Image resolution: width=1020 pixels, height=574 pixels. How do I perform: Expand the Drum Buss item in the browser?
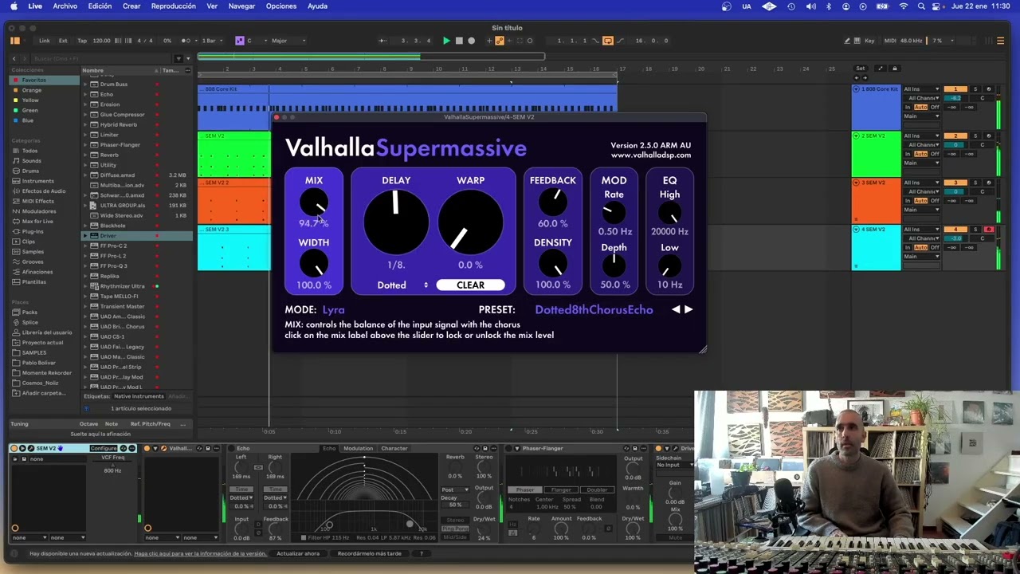(x=86, y=85)
